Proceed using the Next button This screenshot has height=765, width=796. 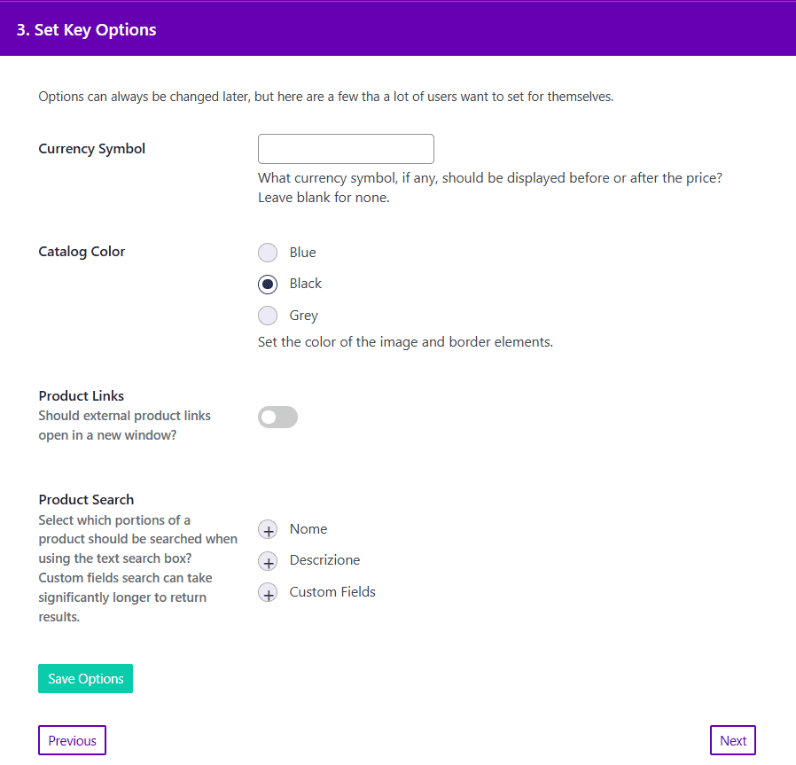point(733,740)
